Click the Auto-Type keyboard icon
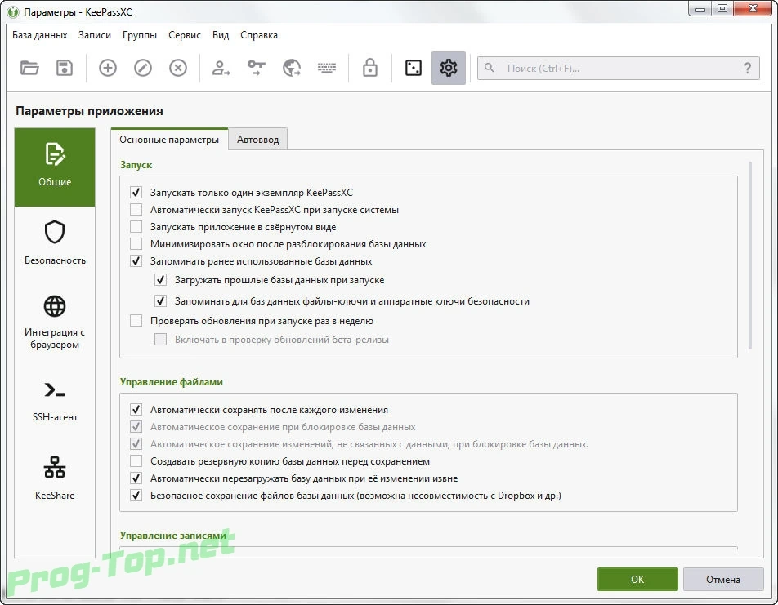Screen dimensions: 778x605 [x=327, y=68]
